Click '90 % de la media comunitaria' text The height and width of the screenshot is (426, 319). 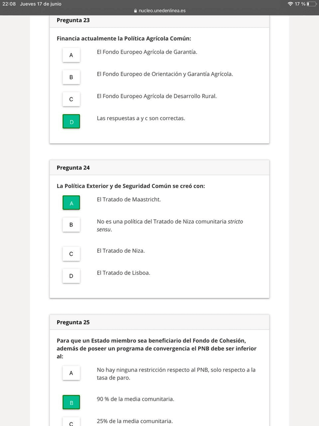point(135,399)
